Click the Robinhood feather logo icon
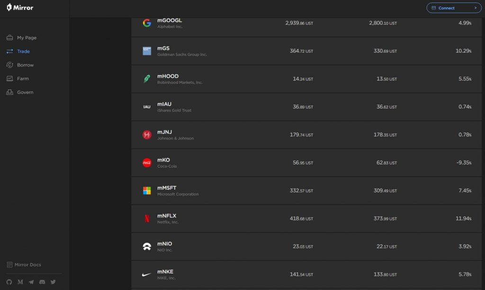The width and height of the screenshot is (485, 290). pos(147,79)
